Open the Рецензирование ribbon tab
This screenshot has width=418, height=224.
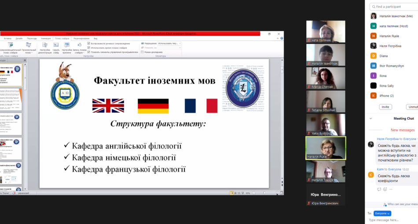(x=81, y=38)
